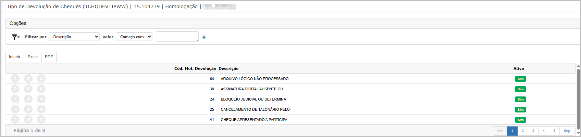
Task: Delete the CHEQUE APRESENTADO A PARTICIPA row
Action: (41, 120)
